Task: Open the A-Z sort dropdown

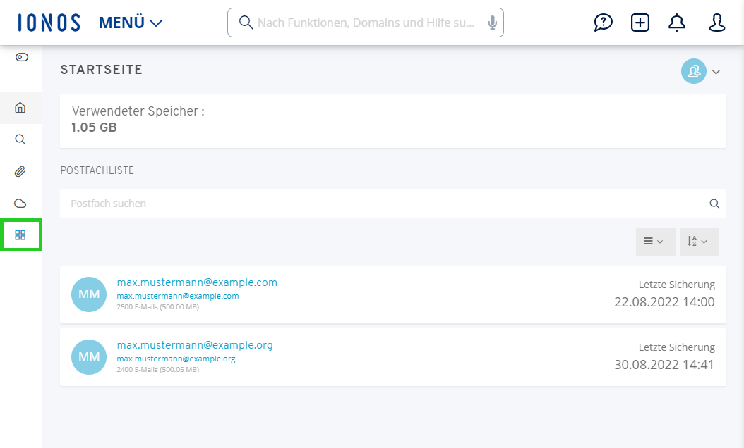Action: 699,242
